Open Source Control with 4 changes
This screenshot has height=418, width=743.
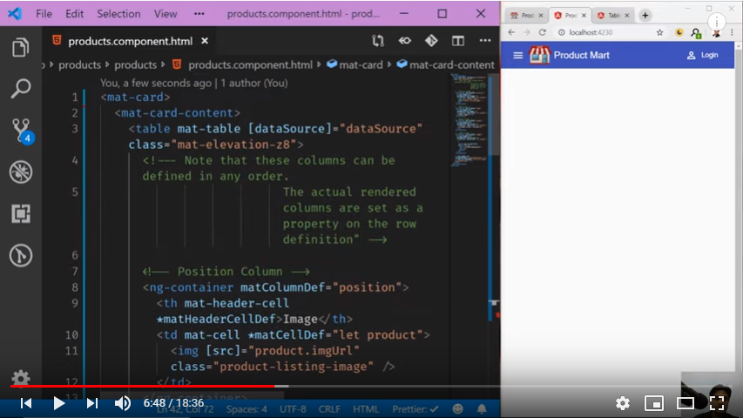21,131
